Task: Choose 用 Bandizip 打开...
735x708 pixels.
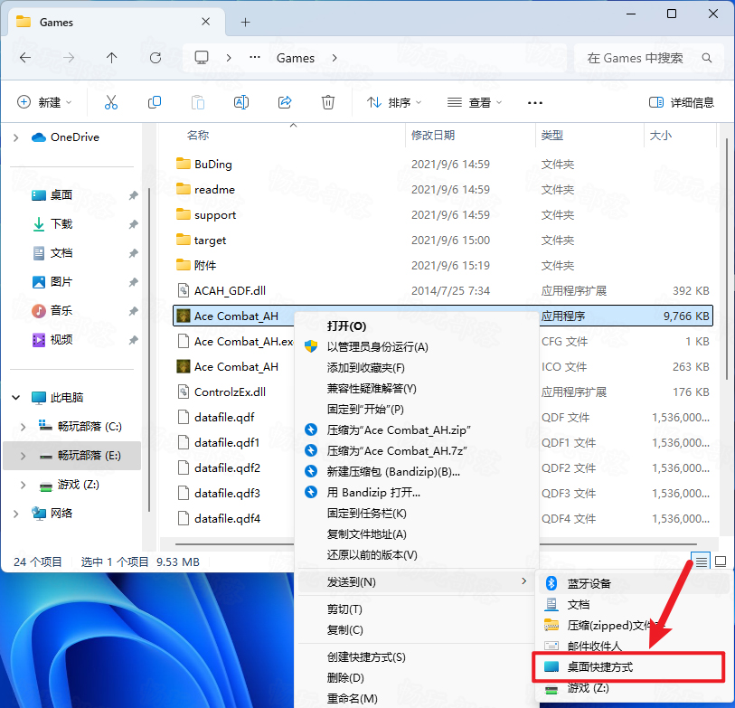Action: [x=373, y=492]
